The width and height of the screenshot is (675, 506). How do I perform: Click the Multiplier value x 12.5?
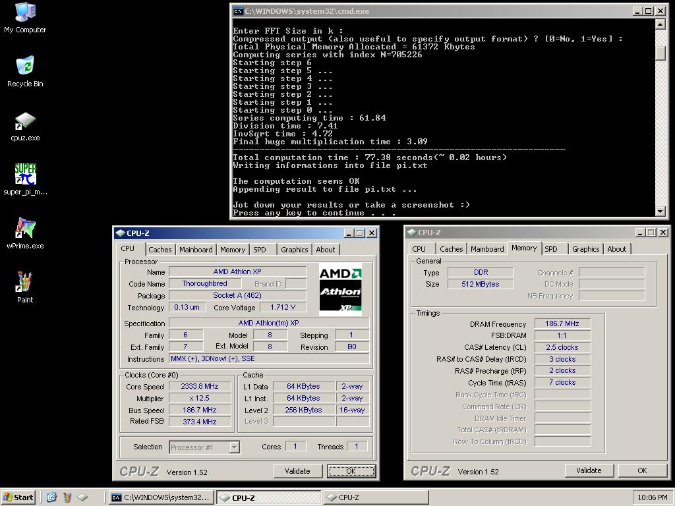[x=200, y=398]
